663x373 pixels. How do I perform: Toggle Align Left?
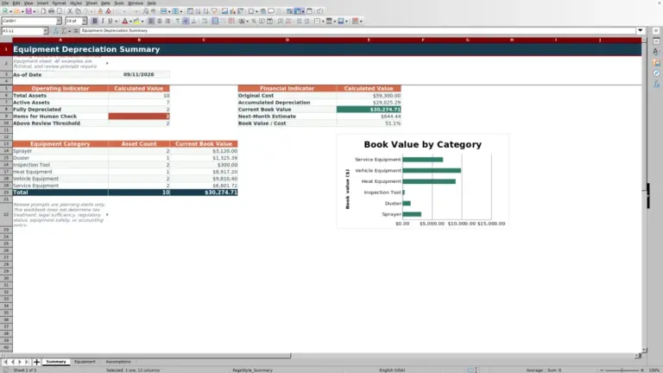pyautogui.click(x=151, y=21)
